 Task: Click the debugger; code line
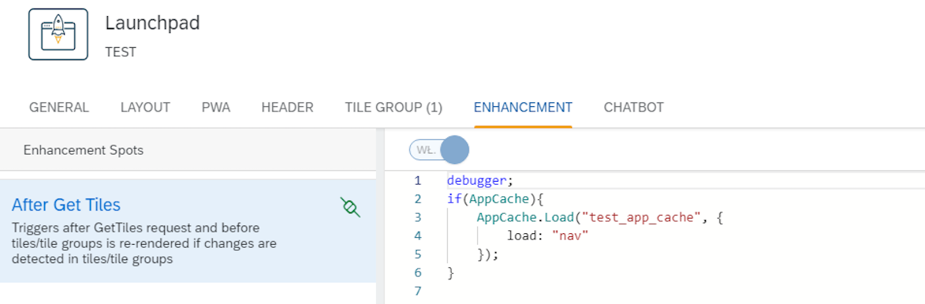[x=479, y=181]
